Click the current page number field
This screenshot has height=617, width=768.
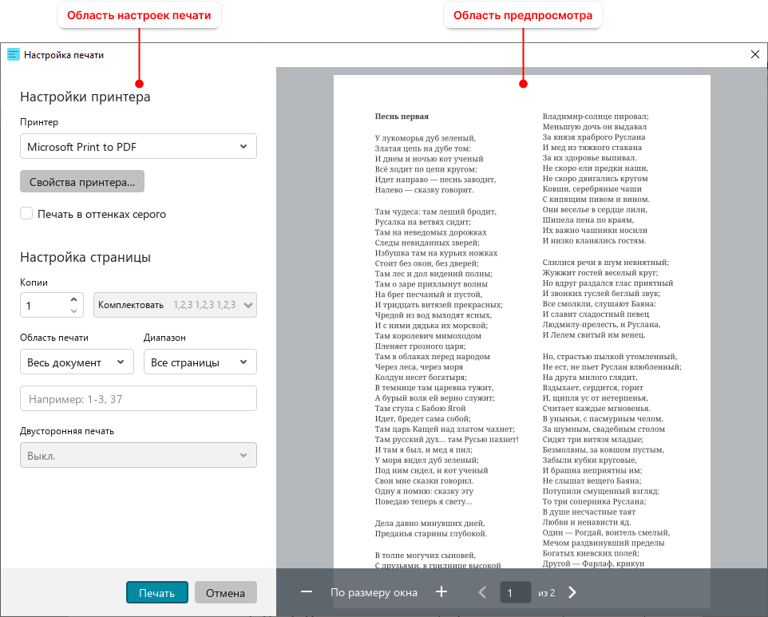(x=515, y=592)
